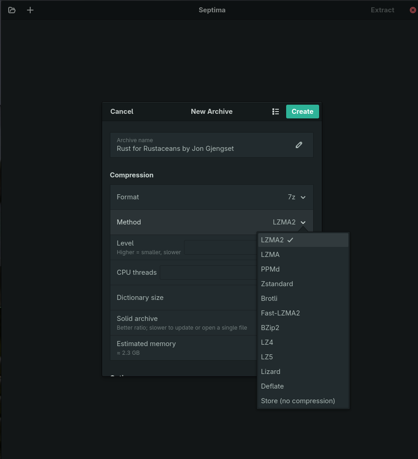Click the Compression section heading
Viewport: 418px width, 459px height.
(131, 175)
